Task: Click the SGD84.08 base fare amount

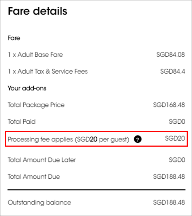Action: (171, 55)
